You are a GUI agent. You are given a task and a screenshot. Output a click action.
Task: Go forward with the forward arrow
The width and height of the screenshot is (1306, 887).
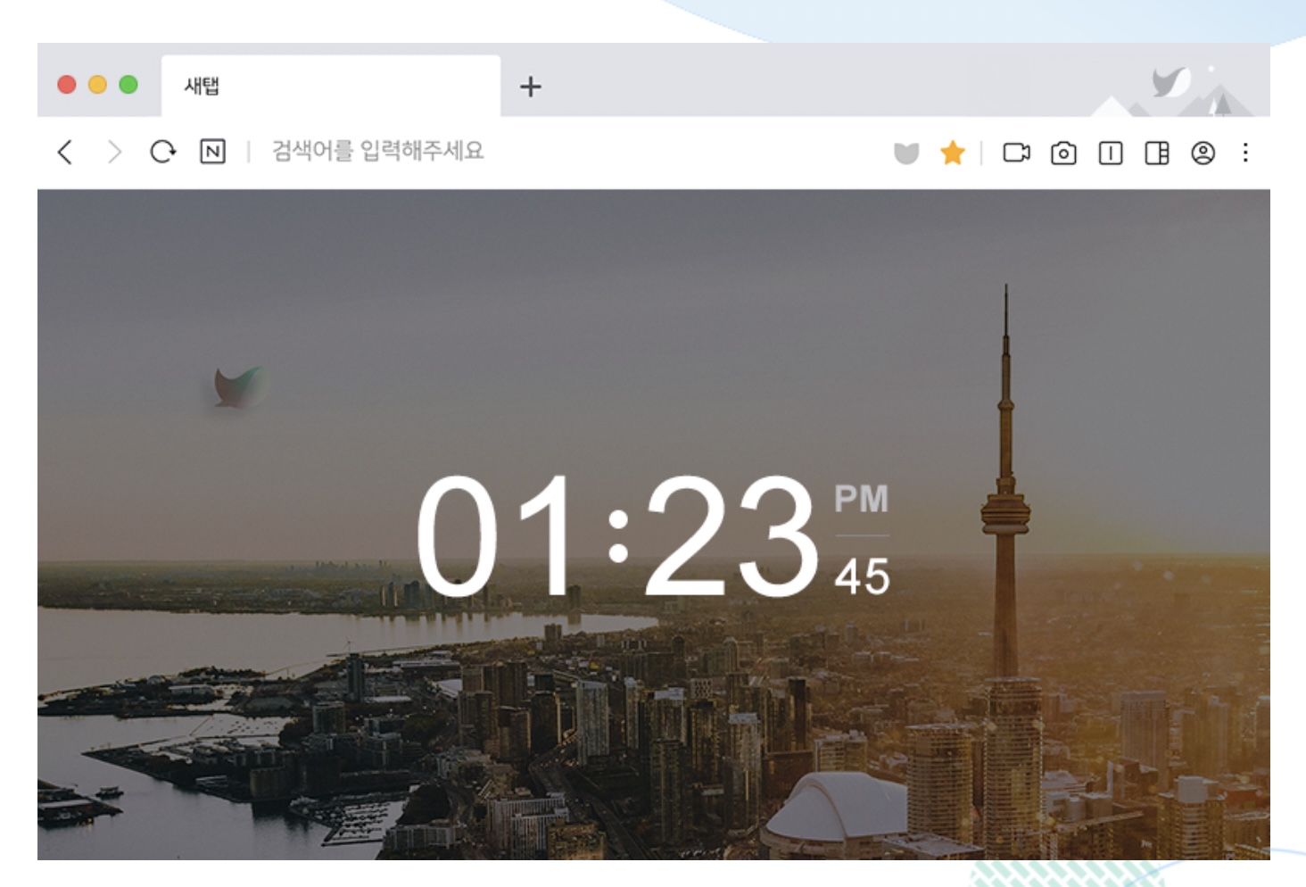tap(113, 152)
